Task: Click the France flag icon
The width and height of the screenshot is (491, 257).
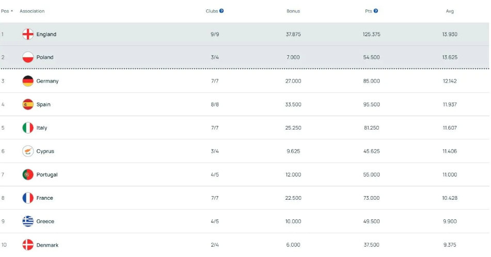Action: click(28, 198)
